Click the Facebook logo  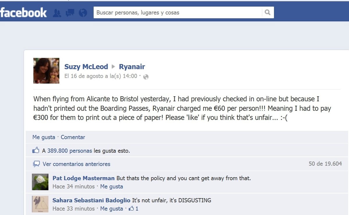point(23,13)
